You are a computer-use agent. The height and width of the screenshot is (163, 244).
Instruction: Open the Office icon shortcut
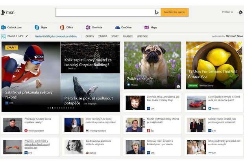pos(62,28)
